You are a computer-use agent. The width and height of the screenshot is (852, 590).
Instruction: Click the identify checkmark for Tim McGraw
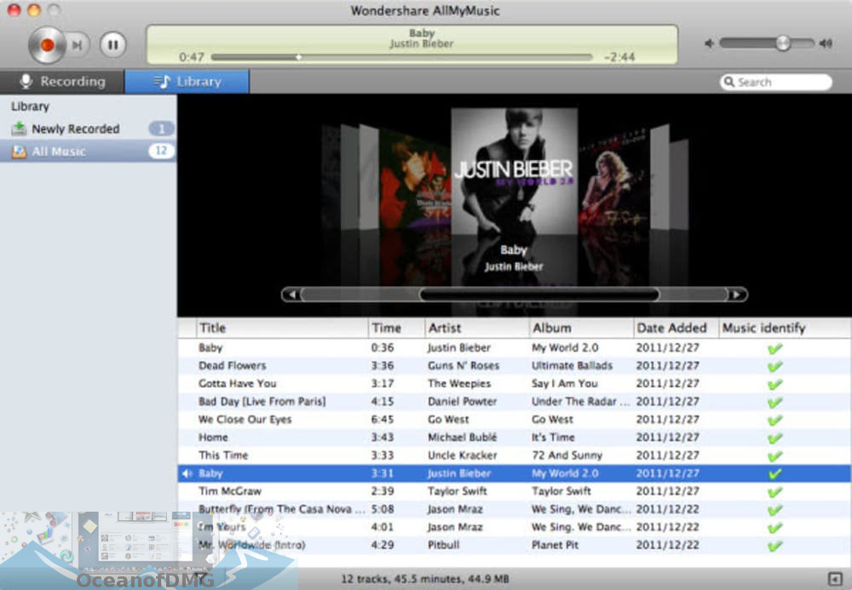(775, 492)
